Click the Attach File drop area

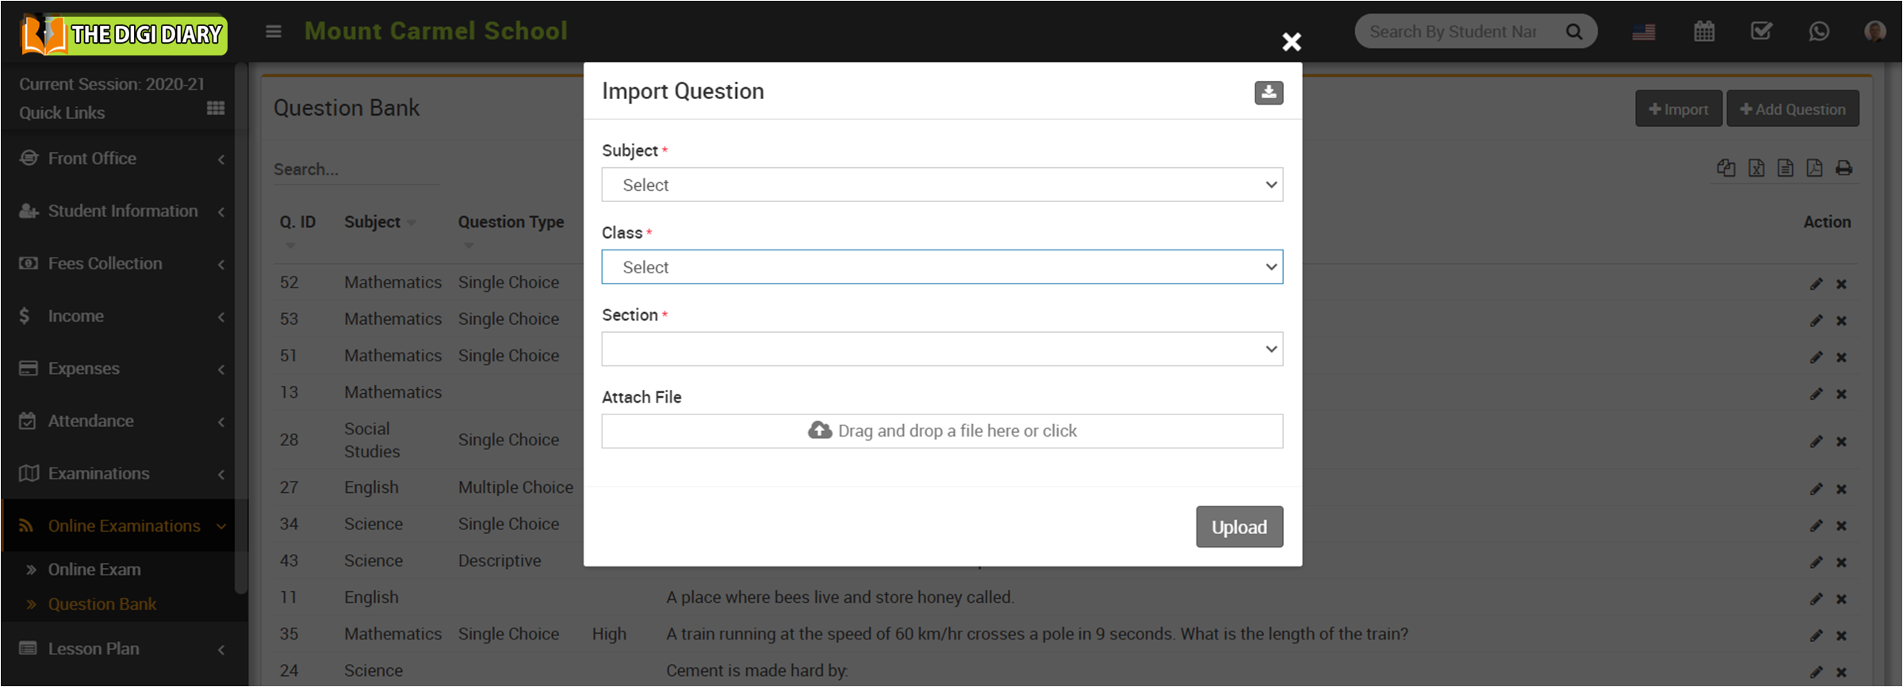point(941,431)
